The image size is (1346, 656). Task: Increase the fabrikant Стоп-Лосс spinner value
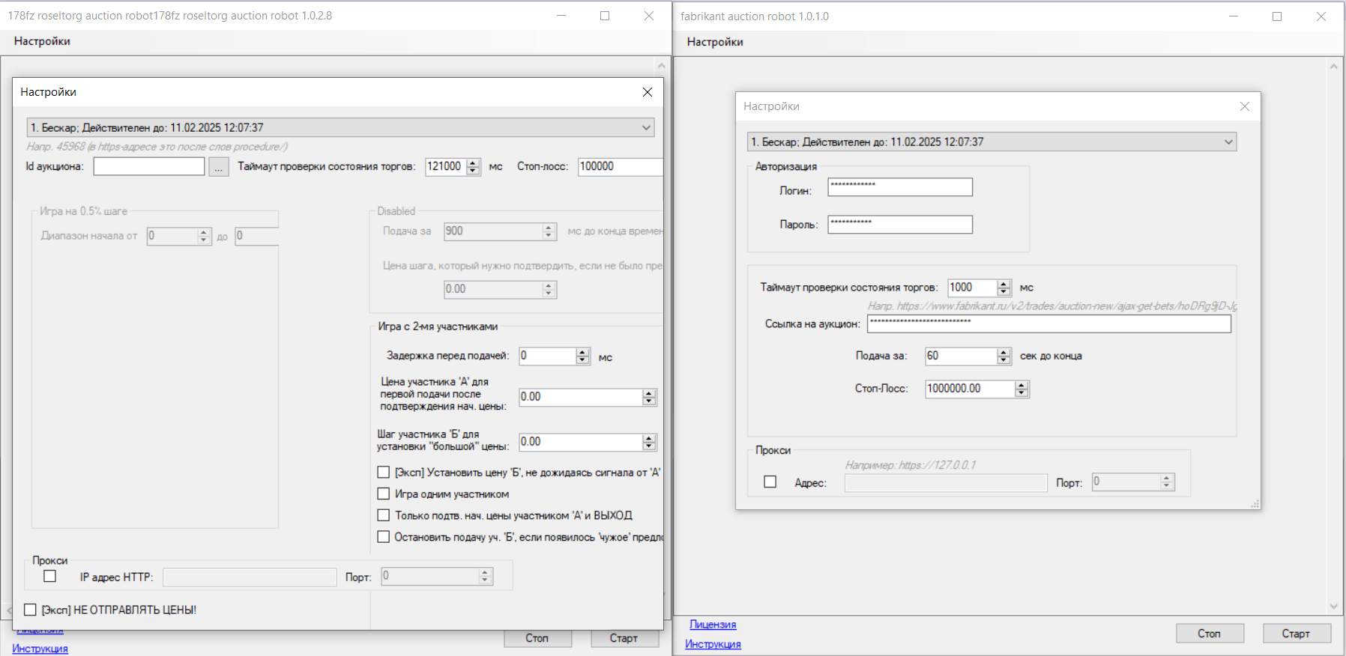[1021, 385]
